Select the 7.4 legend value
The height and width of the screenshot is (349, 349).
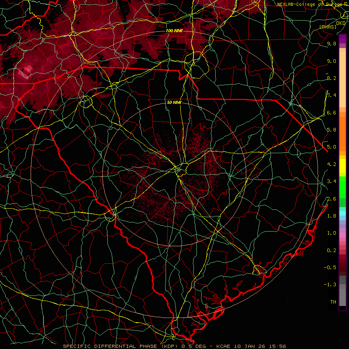point(332,95)
